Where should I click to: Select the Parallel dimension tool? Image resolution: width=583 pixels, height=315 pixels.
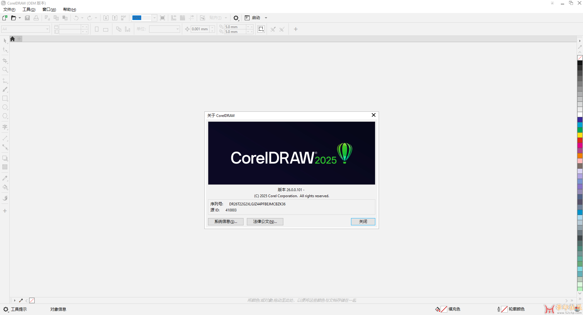(5, 138)
